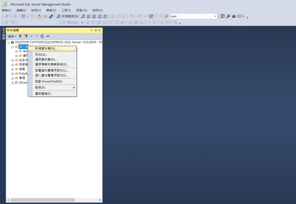Viewport: 296px width, 204px height.
Task: Choose 匯入資料層應用程式(I)... menu entry
Action: [x=52, y=75]
